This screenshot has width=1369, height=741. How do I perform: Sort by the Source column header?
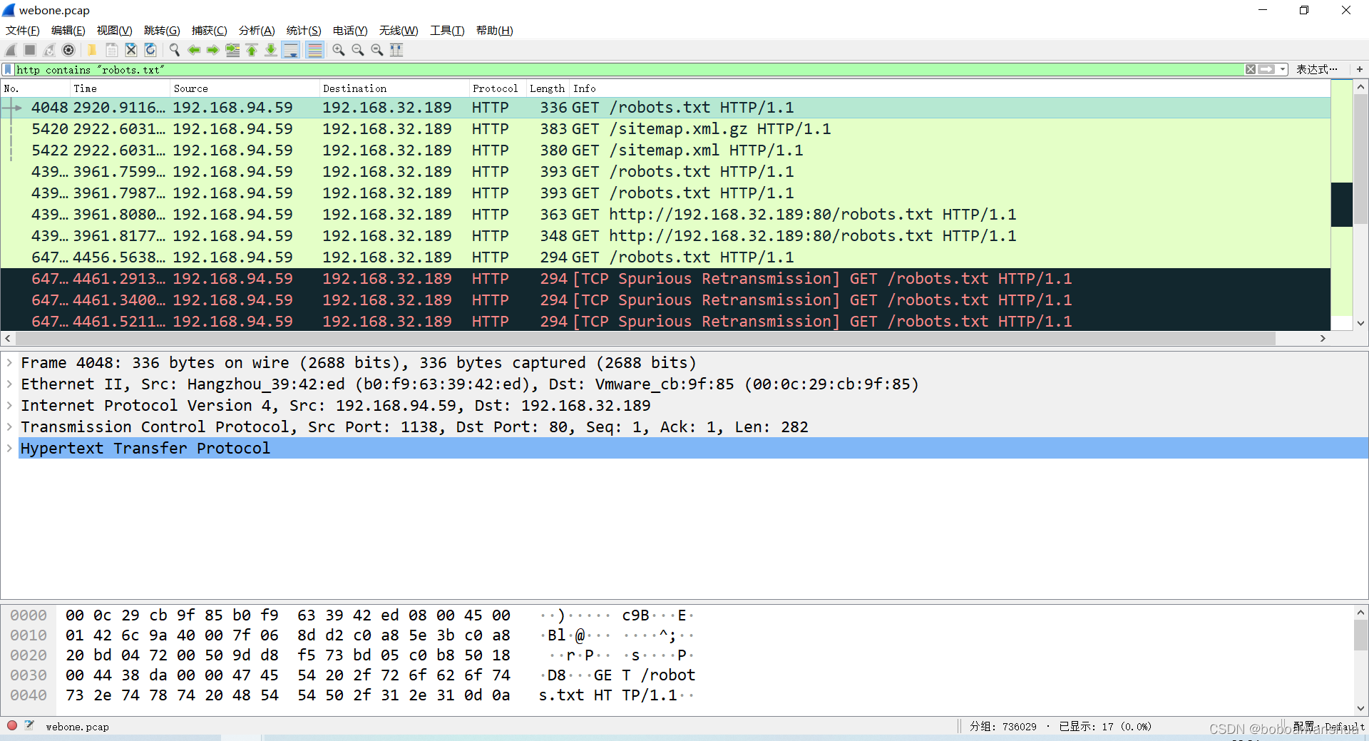tap(245, 88)
